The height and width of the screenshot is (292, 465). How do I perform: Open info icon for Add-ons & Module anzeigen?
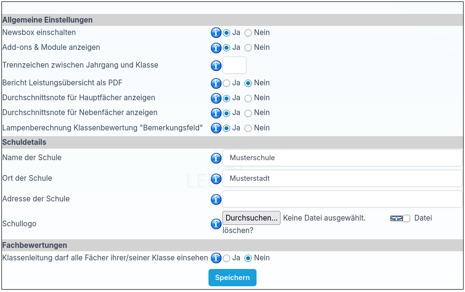[216, 48]
